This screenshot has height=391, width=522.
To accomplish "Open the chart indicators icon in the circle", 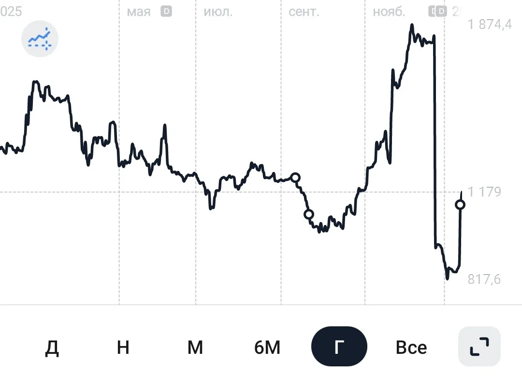I will point(40,39).
